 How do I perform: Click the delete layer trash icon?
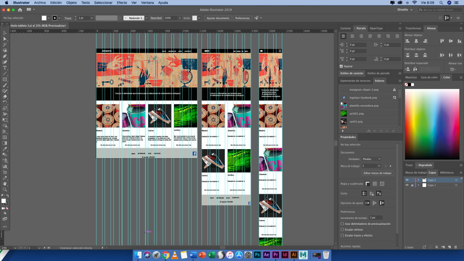tap(455, 247)
